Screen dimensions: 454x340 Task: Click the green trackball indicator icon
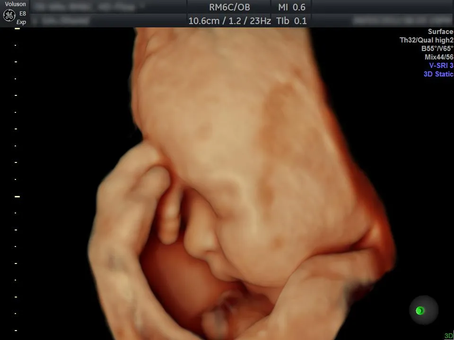click(x=420, y=311)
